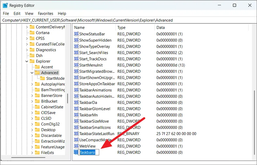
Task: Expand the CuratedTileCollections key
Action: point(27,44)
